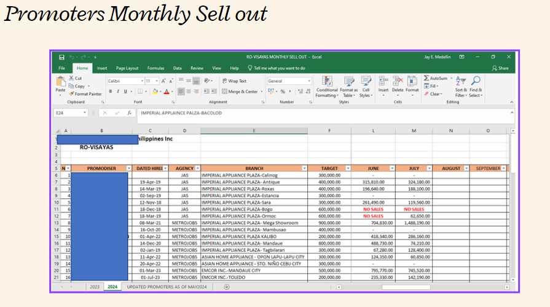550x307 pixels.
Task: Open the File menu tab
Action: (61, 68)
